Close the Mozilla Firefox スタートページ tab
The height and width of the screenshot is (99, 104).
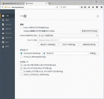pyautogui.click(x=23, y=3)
